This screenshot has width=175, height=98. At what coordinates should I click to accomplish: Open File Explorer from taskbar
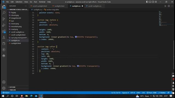[x=27, y=96]
